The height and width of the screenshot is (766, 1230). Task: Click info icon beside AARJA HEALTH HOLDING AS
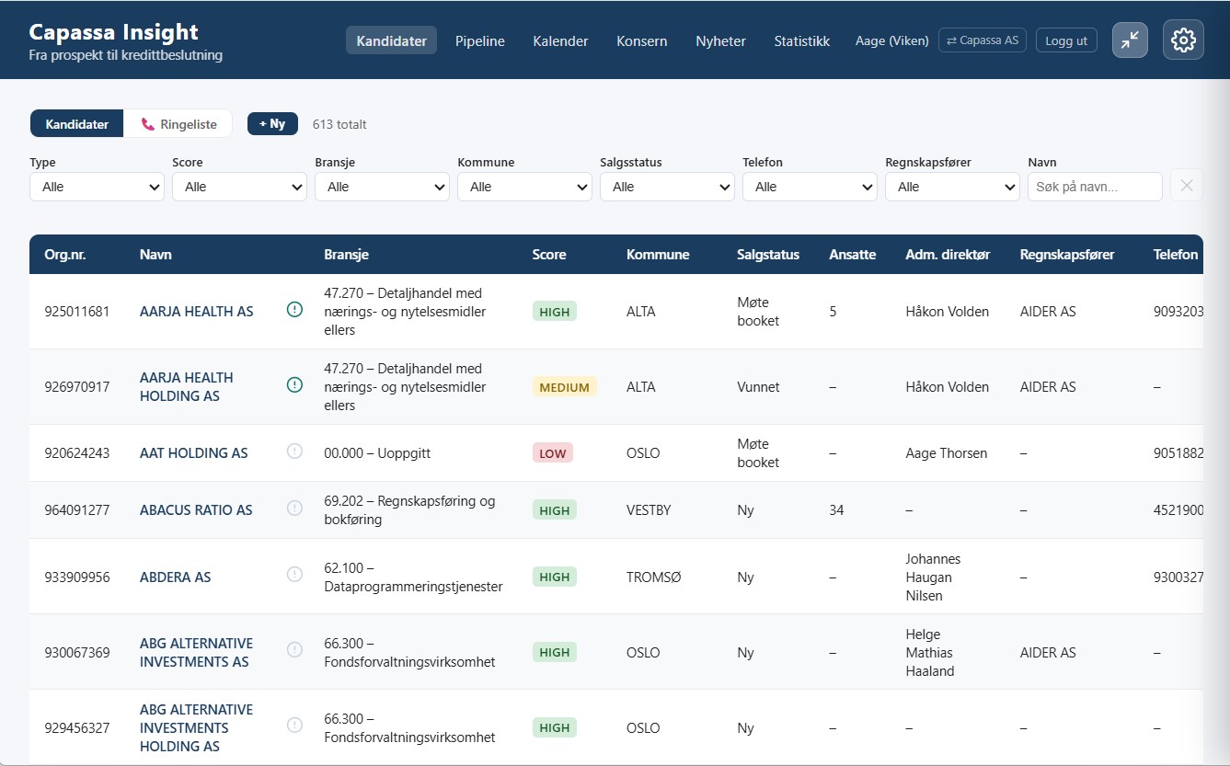294,385
